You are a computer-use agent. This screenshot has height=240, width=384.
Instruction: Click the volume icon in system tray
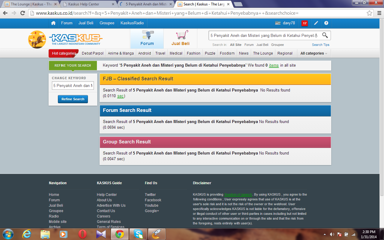332,234
